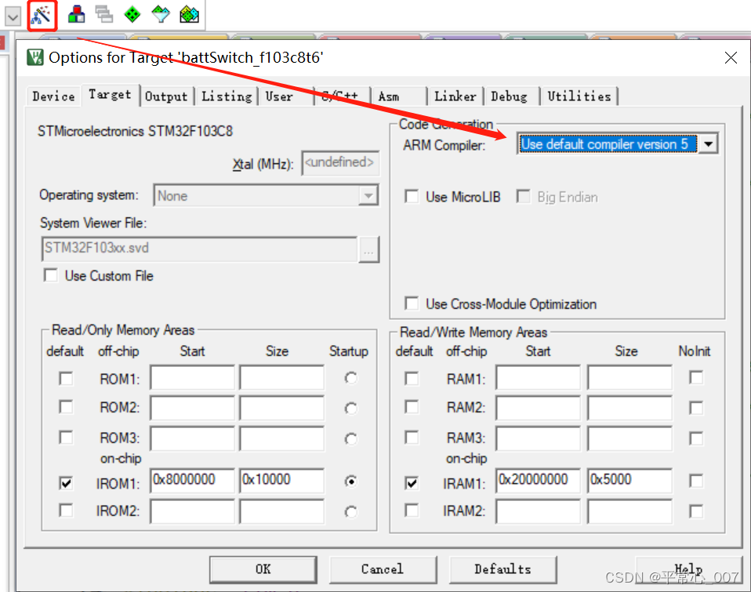Click the green diamond Run-Time Environment icon
This screenshot has width=751, height=592.
132,14
